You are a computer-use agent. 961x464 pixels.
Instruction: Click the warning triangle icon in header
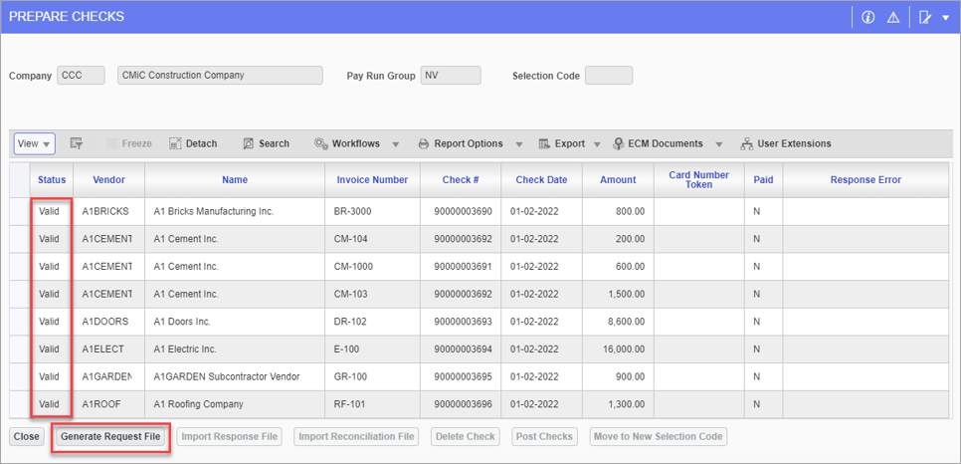point(893,18)
